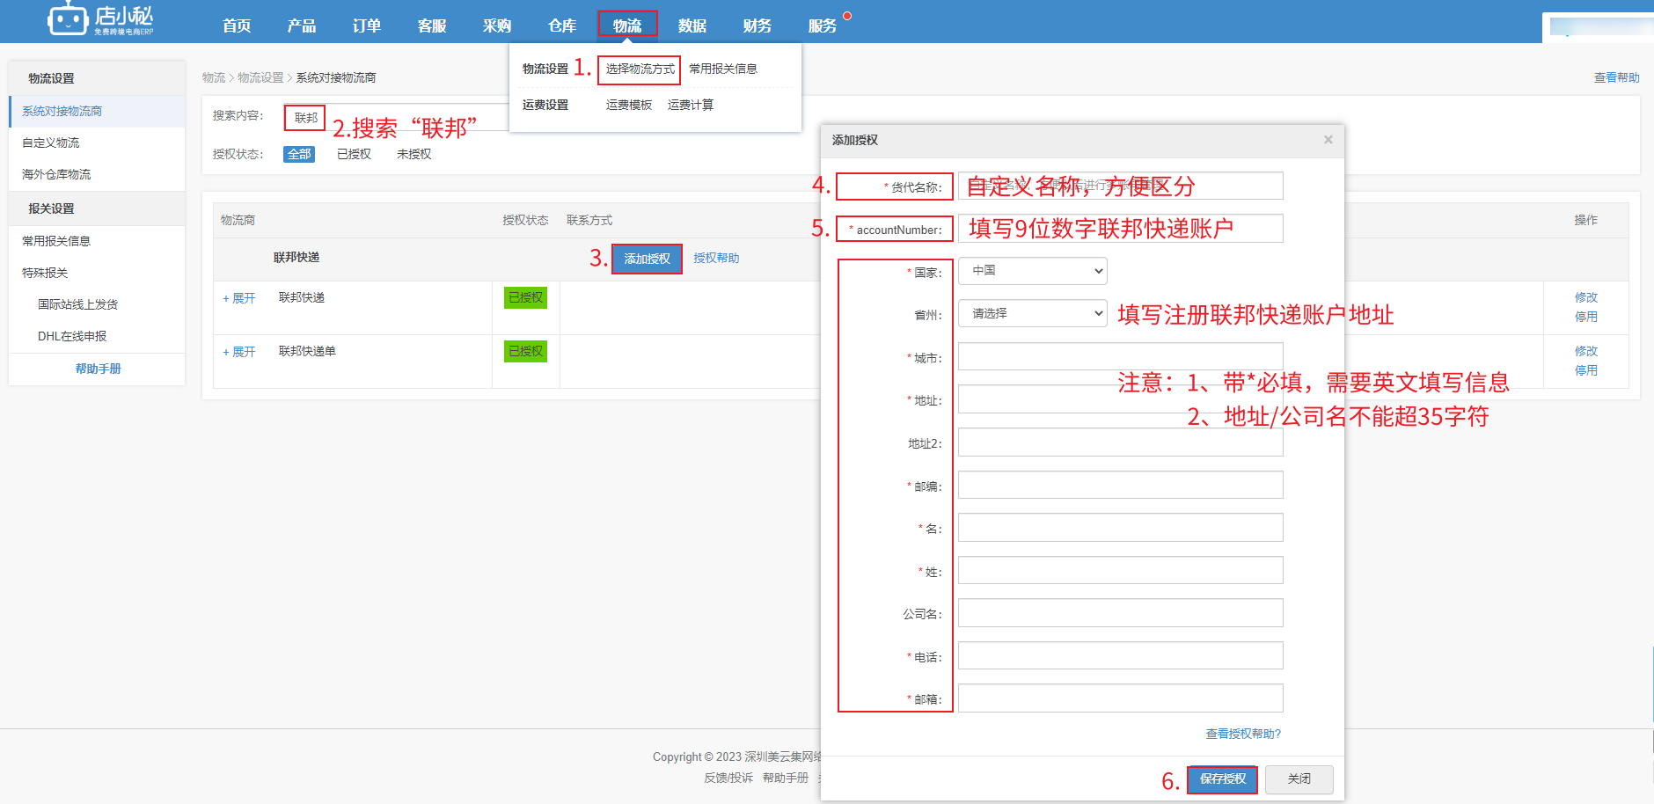Click the 城市 input field
Viewport: 1654px width, 804px height.
pyautogui.click(x=1120, y=356)
